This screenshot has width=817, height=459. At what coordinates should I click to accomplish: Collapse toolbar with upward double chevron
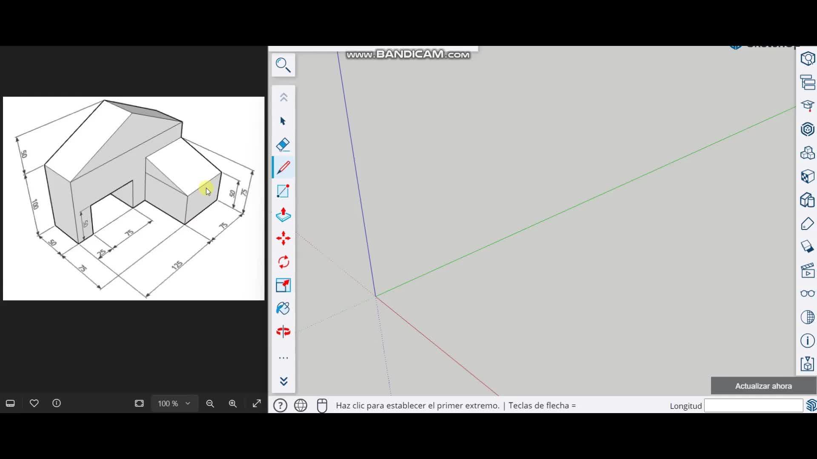283,97
